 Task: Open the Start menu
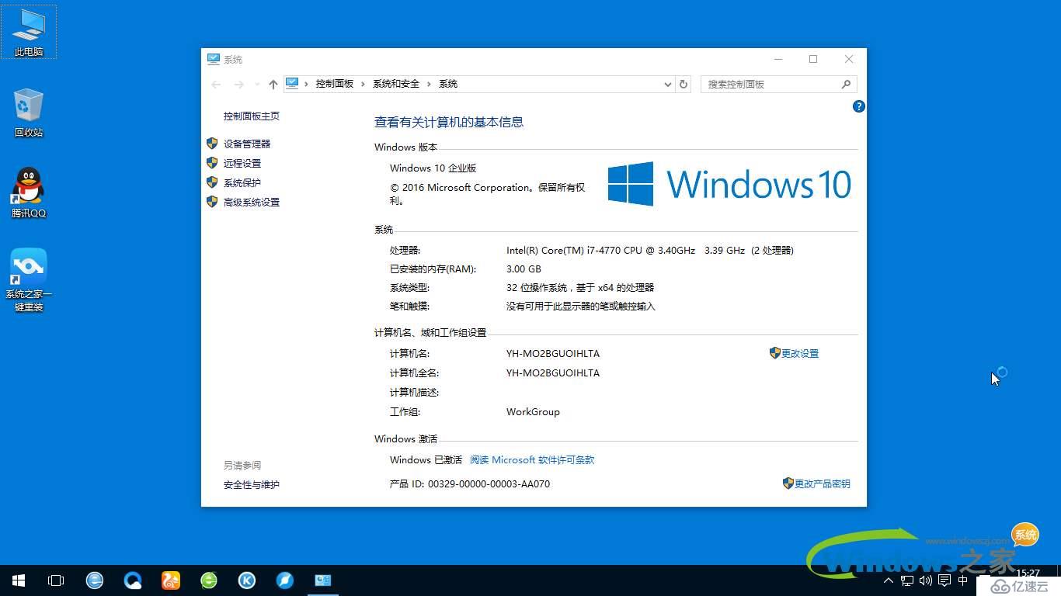click(19, 580)
